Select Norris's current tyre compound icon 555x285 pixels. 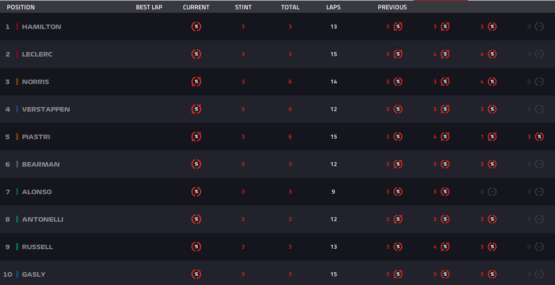point(196,82)
